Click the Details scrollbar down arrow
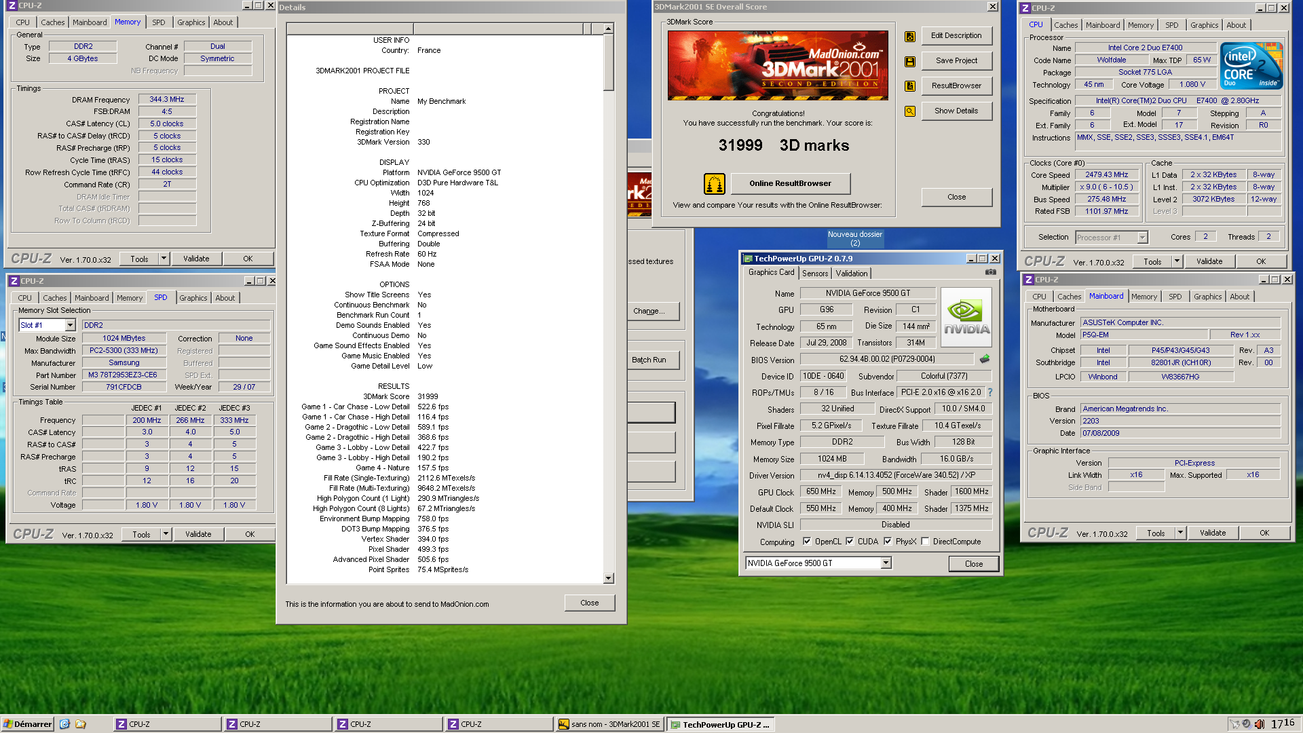1303x733 pixels. pos(608,578)
